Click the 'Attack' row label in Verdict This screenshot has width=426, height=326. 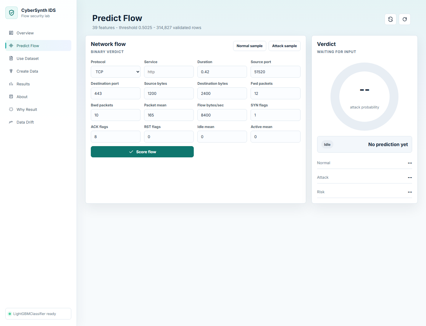click(323, 178)
